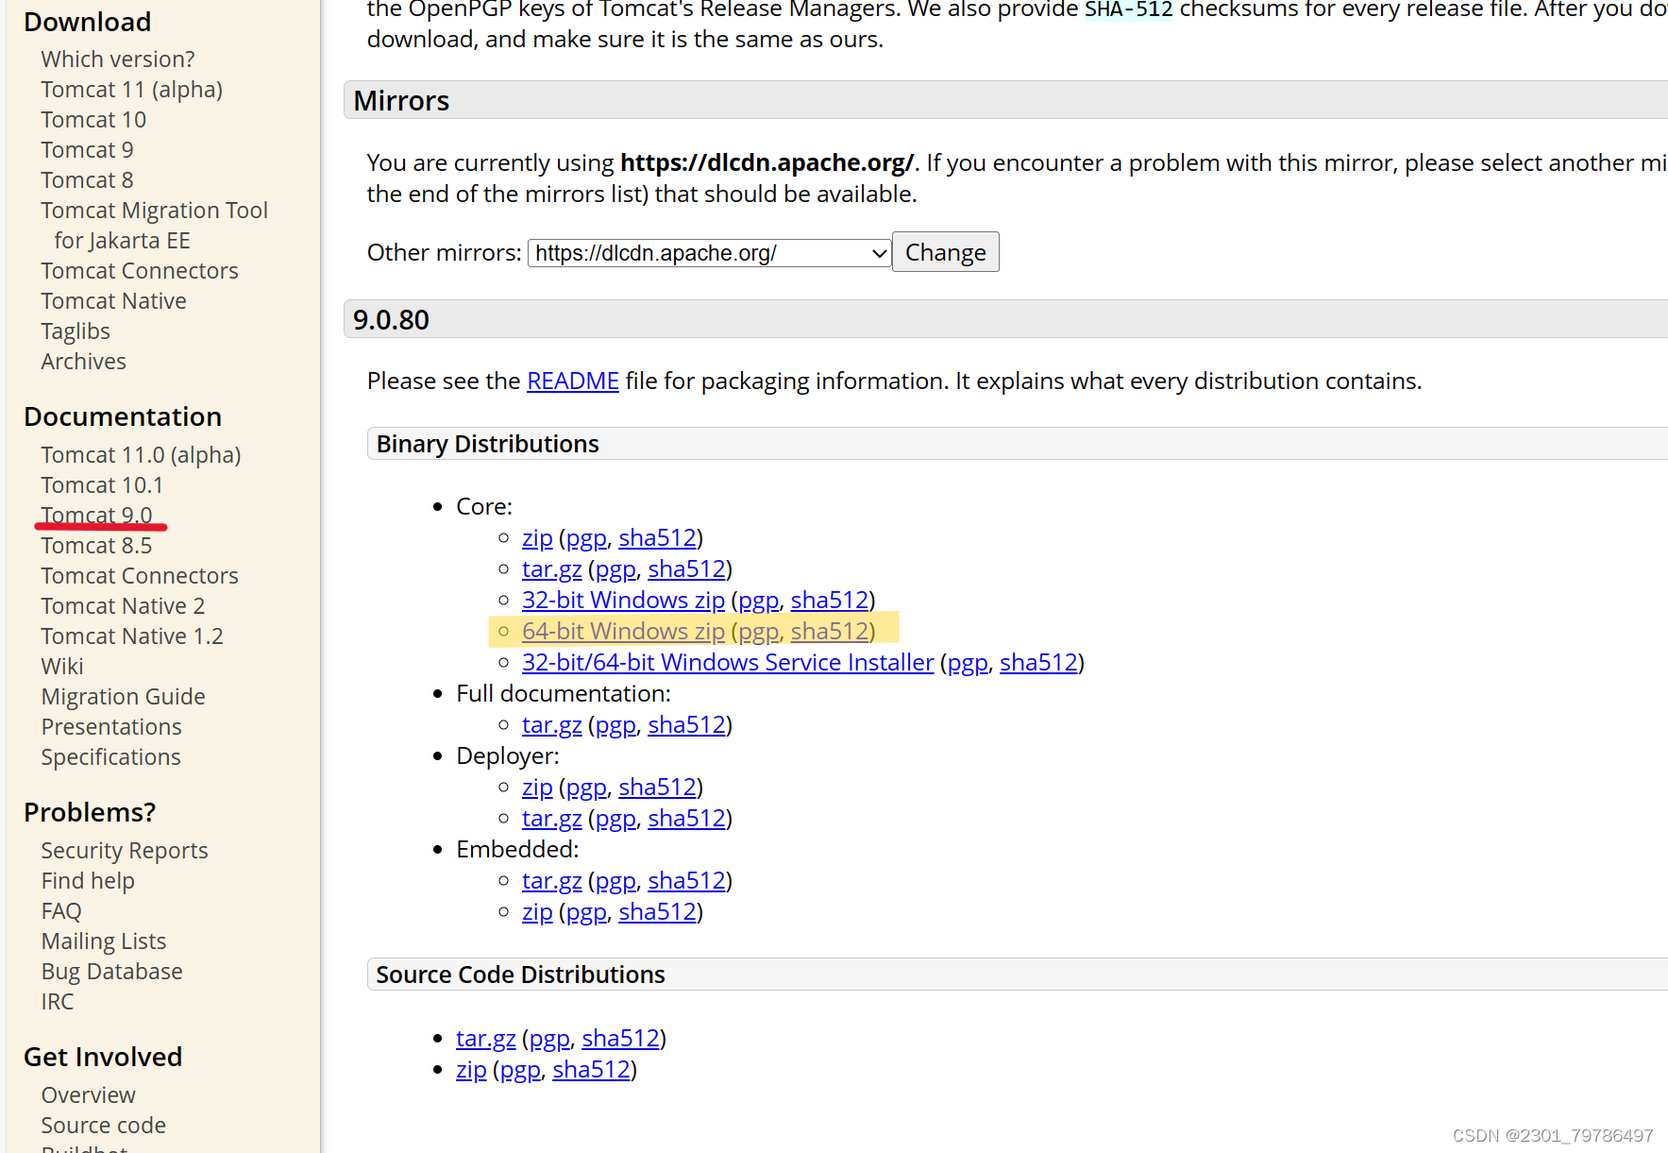Open the Other mirrors dropdown

click(709, 253)
